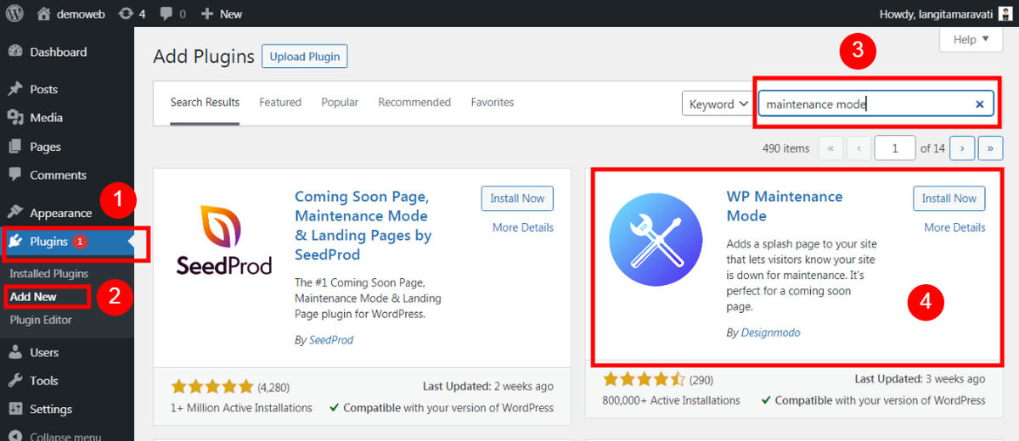The height and width of the screenshot is (441, 1019).
Task: View More Details for WP Maintenance Mode
Action: [955, 227]
